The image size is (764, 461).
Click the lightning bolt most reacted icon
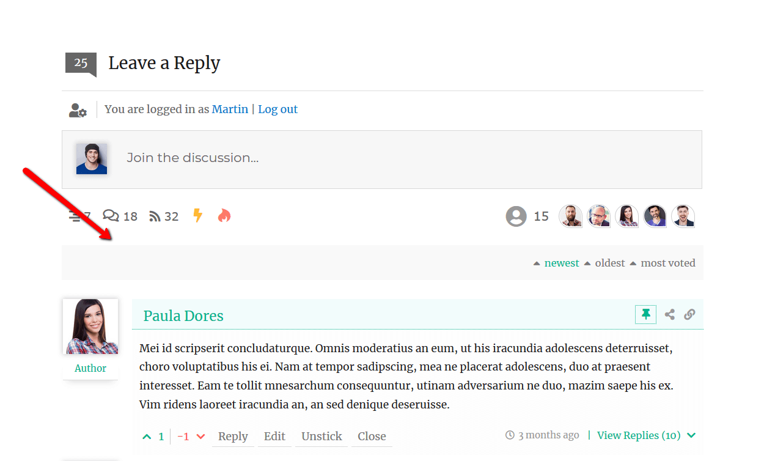tap(197, 216)
